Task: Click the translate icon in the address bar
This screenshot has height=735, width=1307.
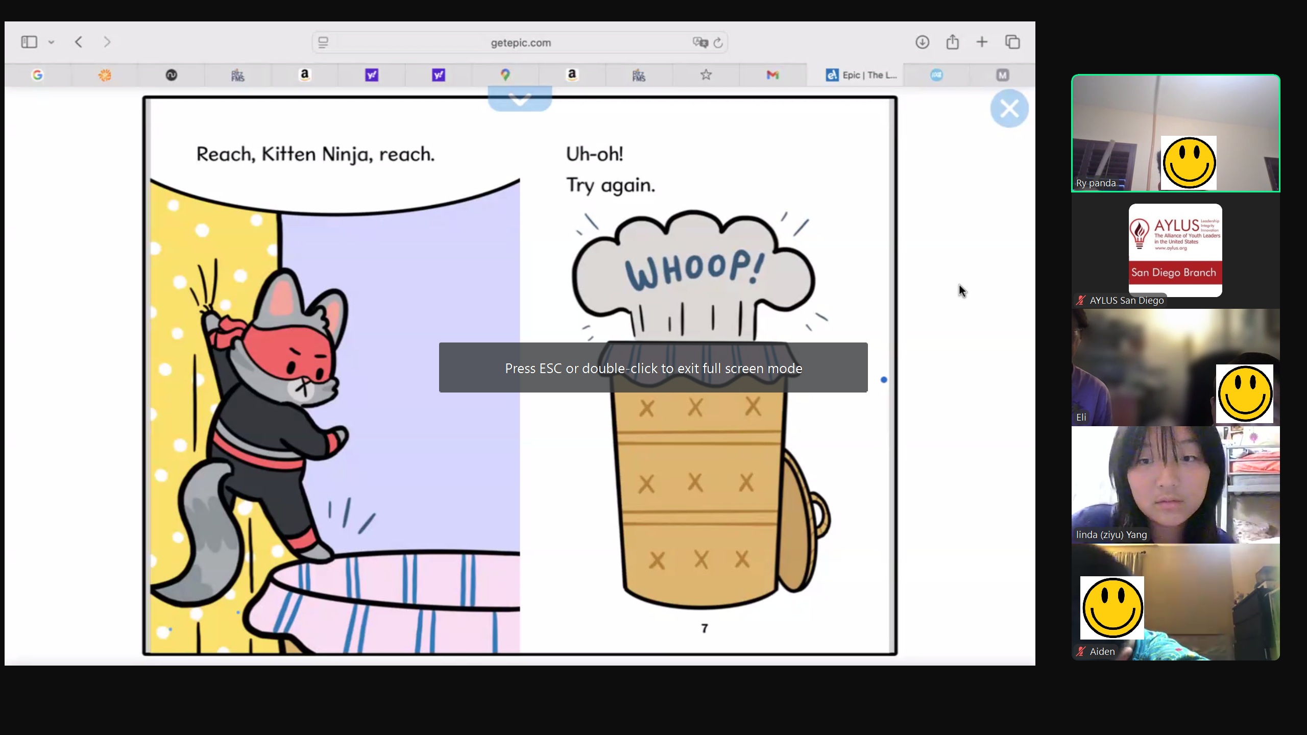Action: tap(699, 43)
